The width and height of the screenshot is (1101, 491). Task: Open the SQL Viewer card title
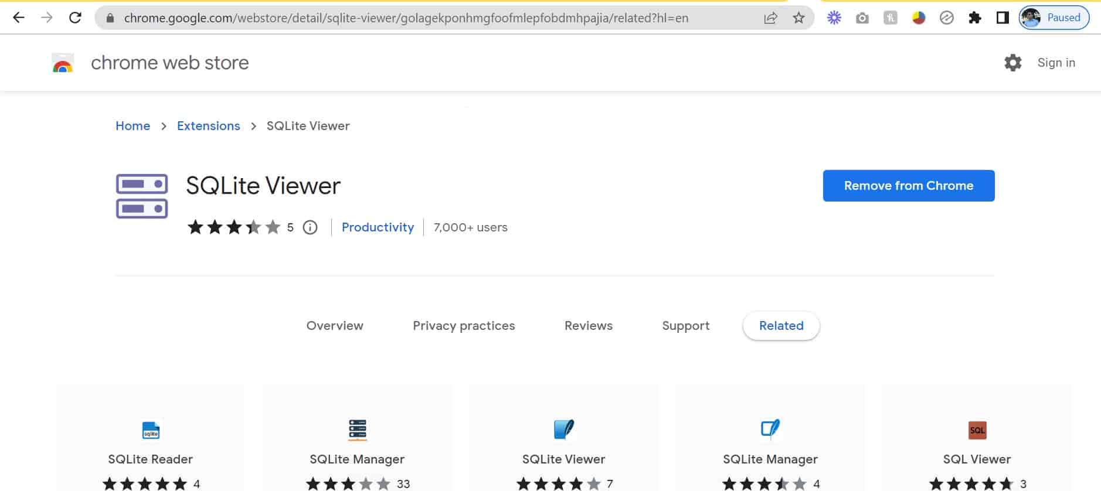(977, 459)
